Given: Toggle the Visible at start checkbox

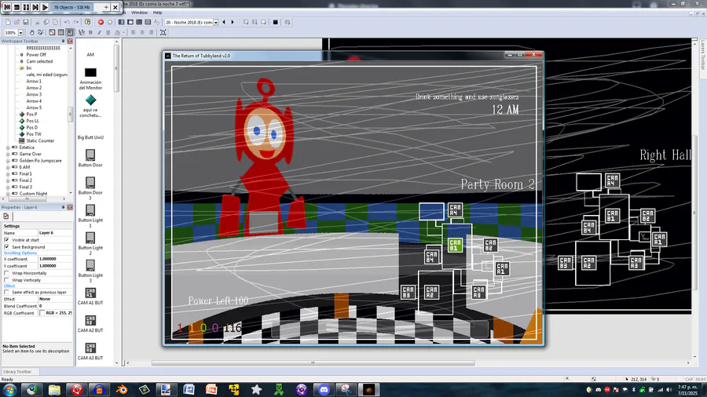Looking at the screenshot, I should pyautogui.click(x=6, y=240).
